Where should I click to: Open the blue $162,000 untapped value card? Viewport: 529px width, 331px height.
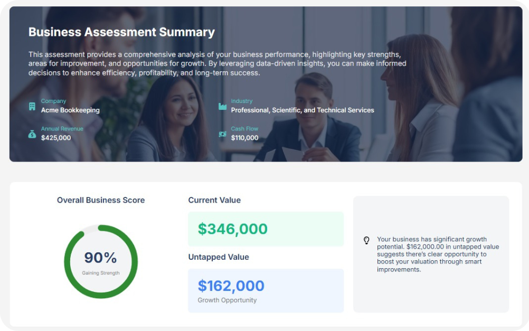click(x=266, y=289)
